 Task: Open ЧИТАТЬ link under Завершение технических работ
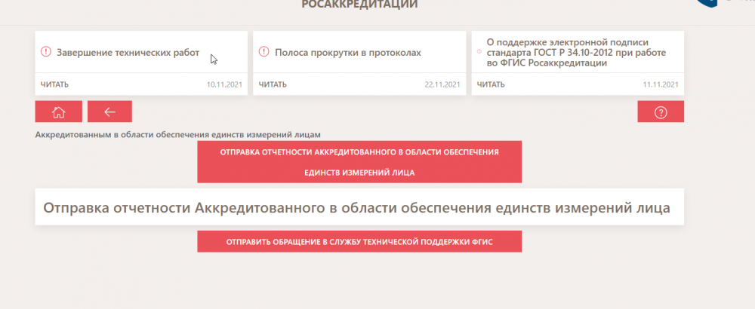(x=54, y=84)
